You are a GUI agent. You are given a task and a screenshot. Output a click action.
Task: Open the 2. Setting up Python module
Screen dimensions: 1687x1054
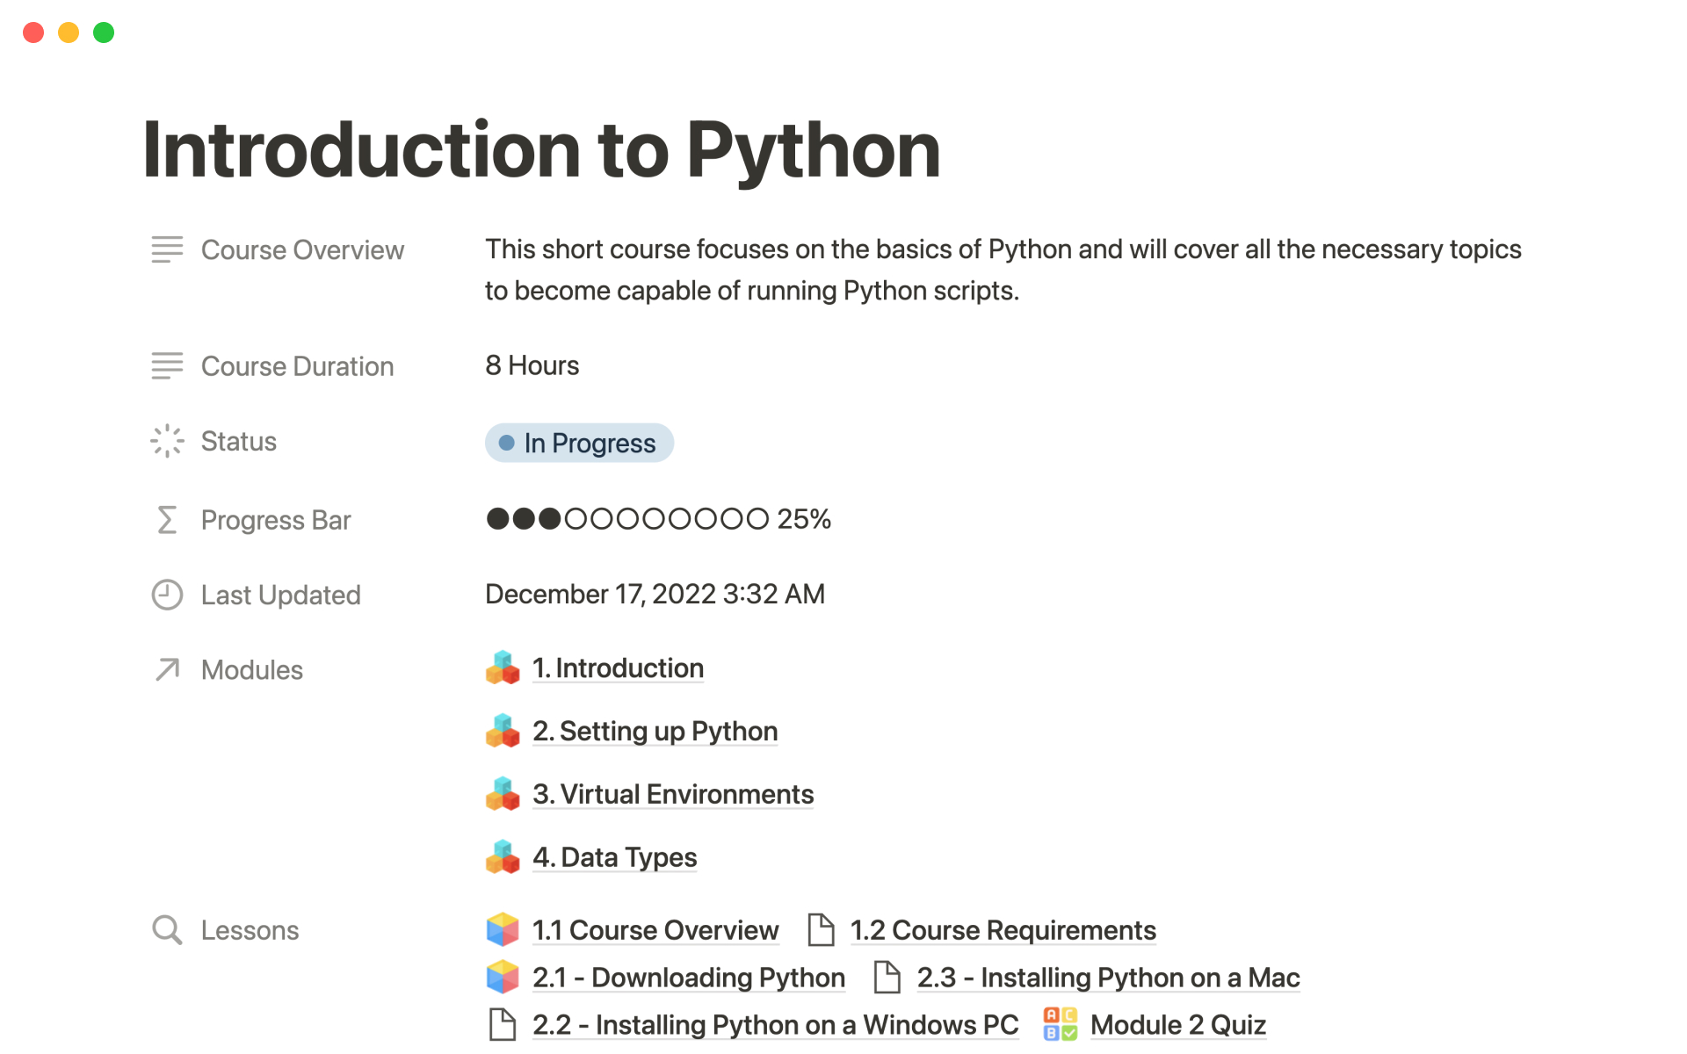click(x=655, y=732)
